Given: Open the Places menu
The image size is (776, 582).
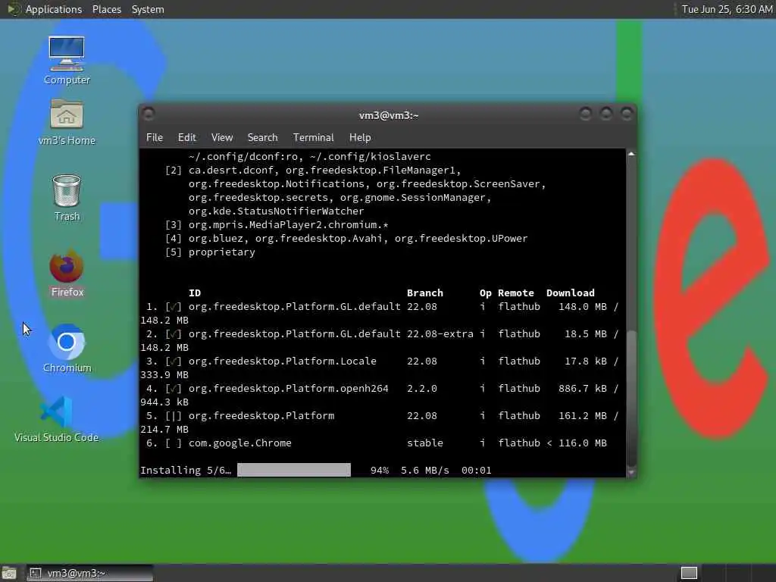Looking at the screenshot, I should (106, 9).
